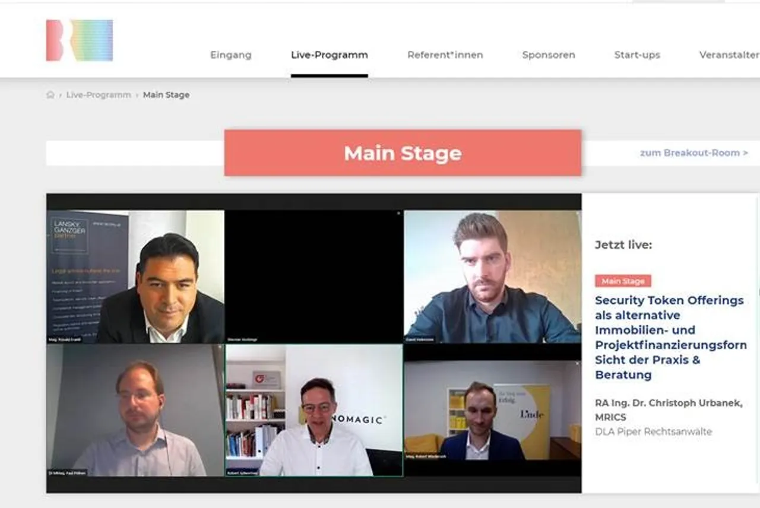Click the red Main Stage banner
This screenshot has height=508, width=760.
pos(403,153)
